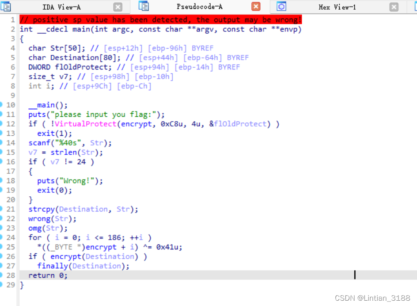417x306 pixels.
Task: Switch to the IDA View-A tab
Action: click(61, 7)
